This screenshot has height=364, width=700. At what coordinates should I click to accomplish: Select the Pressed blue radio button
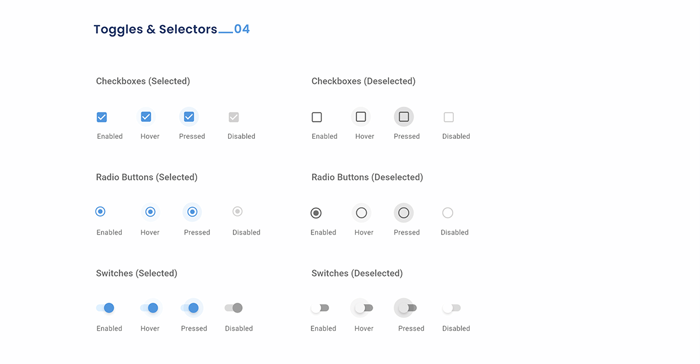click(x=192, y=212)
